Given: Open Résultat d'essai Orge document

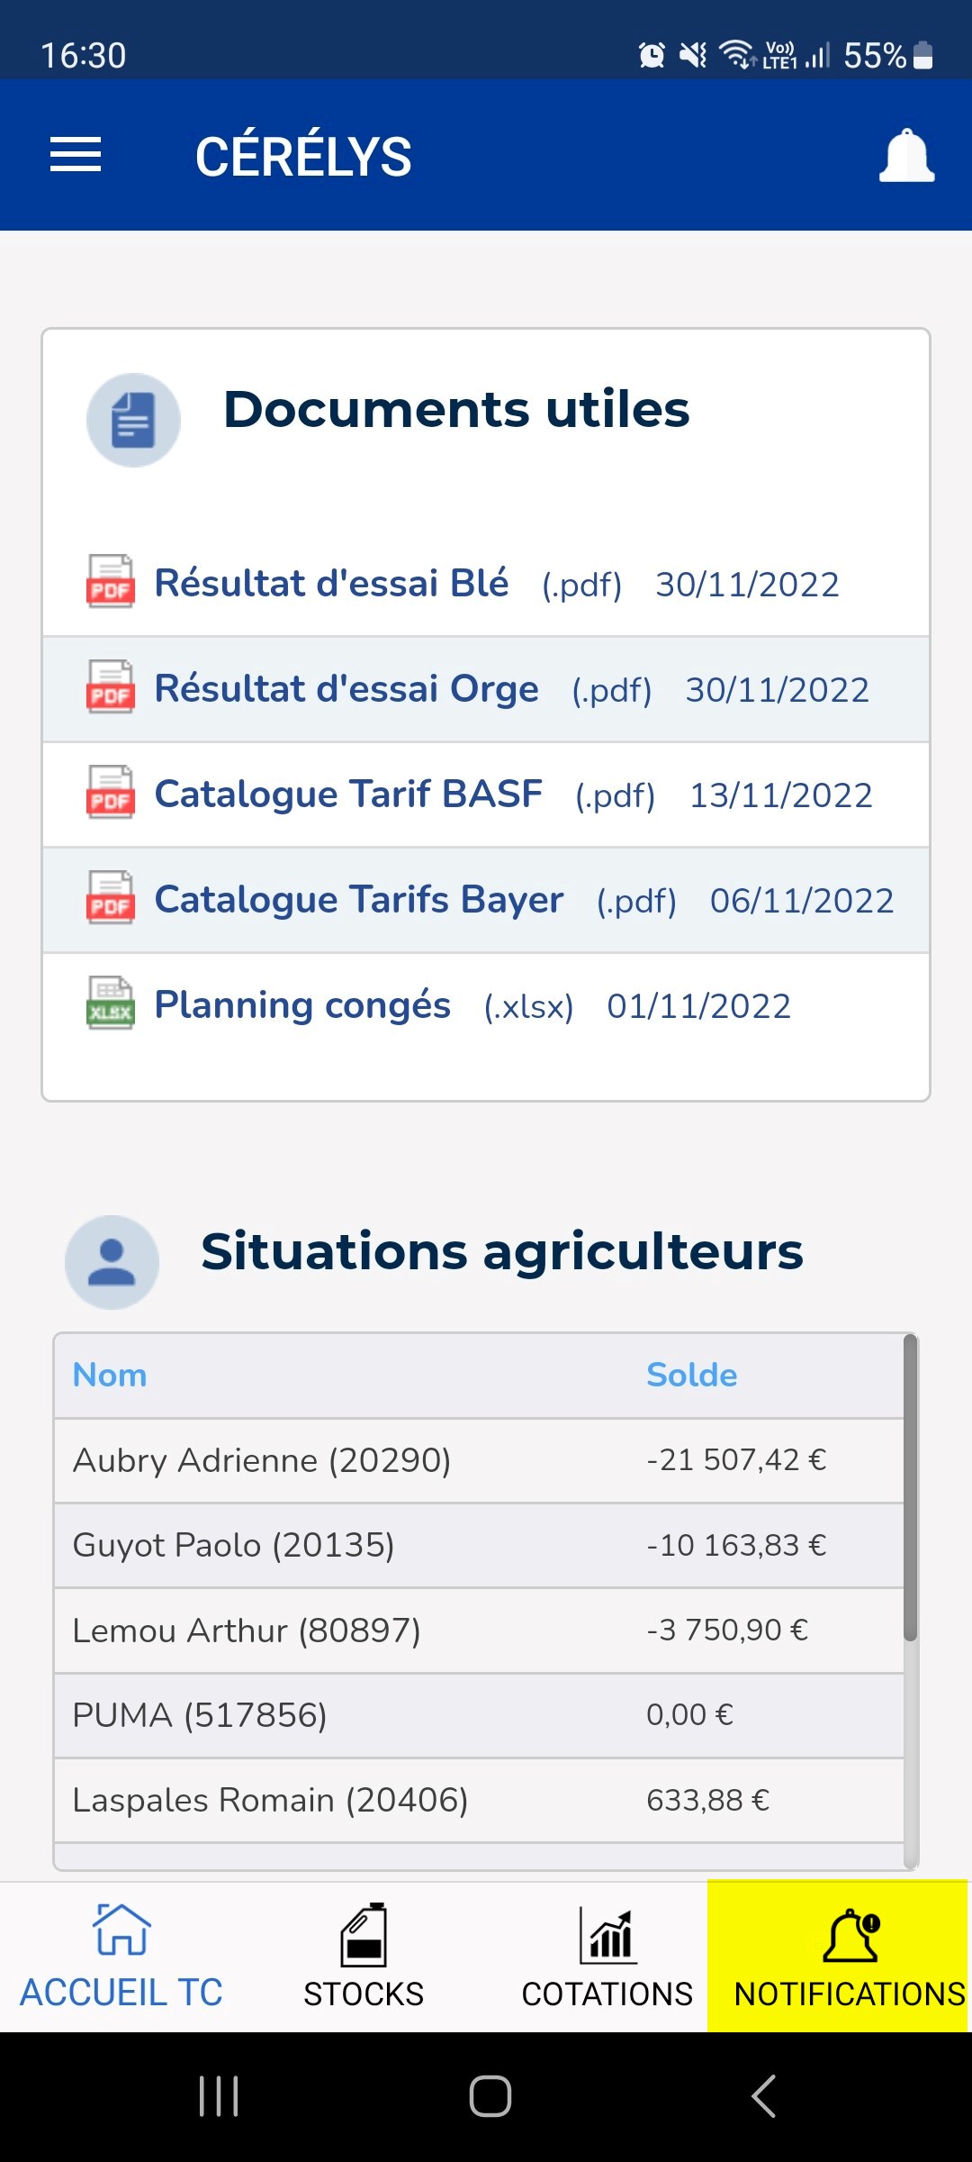Looking at the screenshot, I should [346, 689].
